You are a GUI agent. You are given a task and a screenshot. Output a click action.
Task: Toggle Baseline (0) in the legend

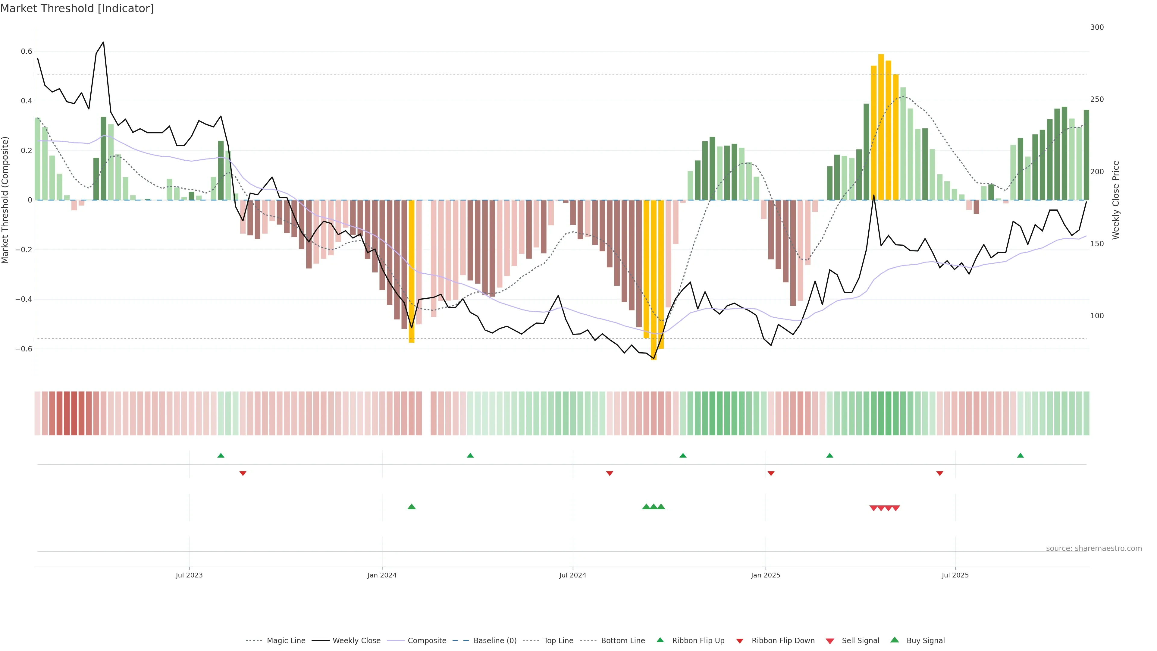point(494,641)
